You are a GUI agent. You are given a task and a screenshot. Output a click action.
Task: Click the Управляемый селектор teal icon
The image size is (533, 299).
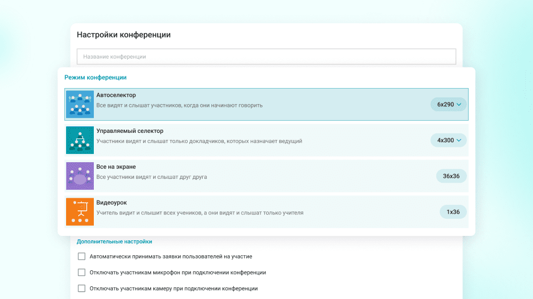tap(80, 140)
